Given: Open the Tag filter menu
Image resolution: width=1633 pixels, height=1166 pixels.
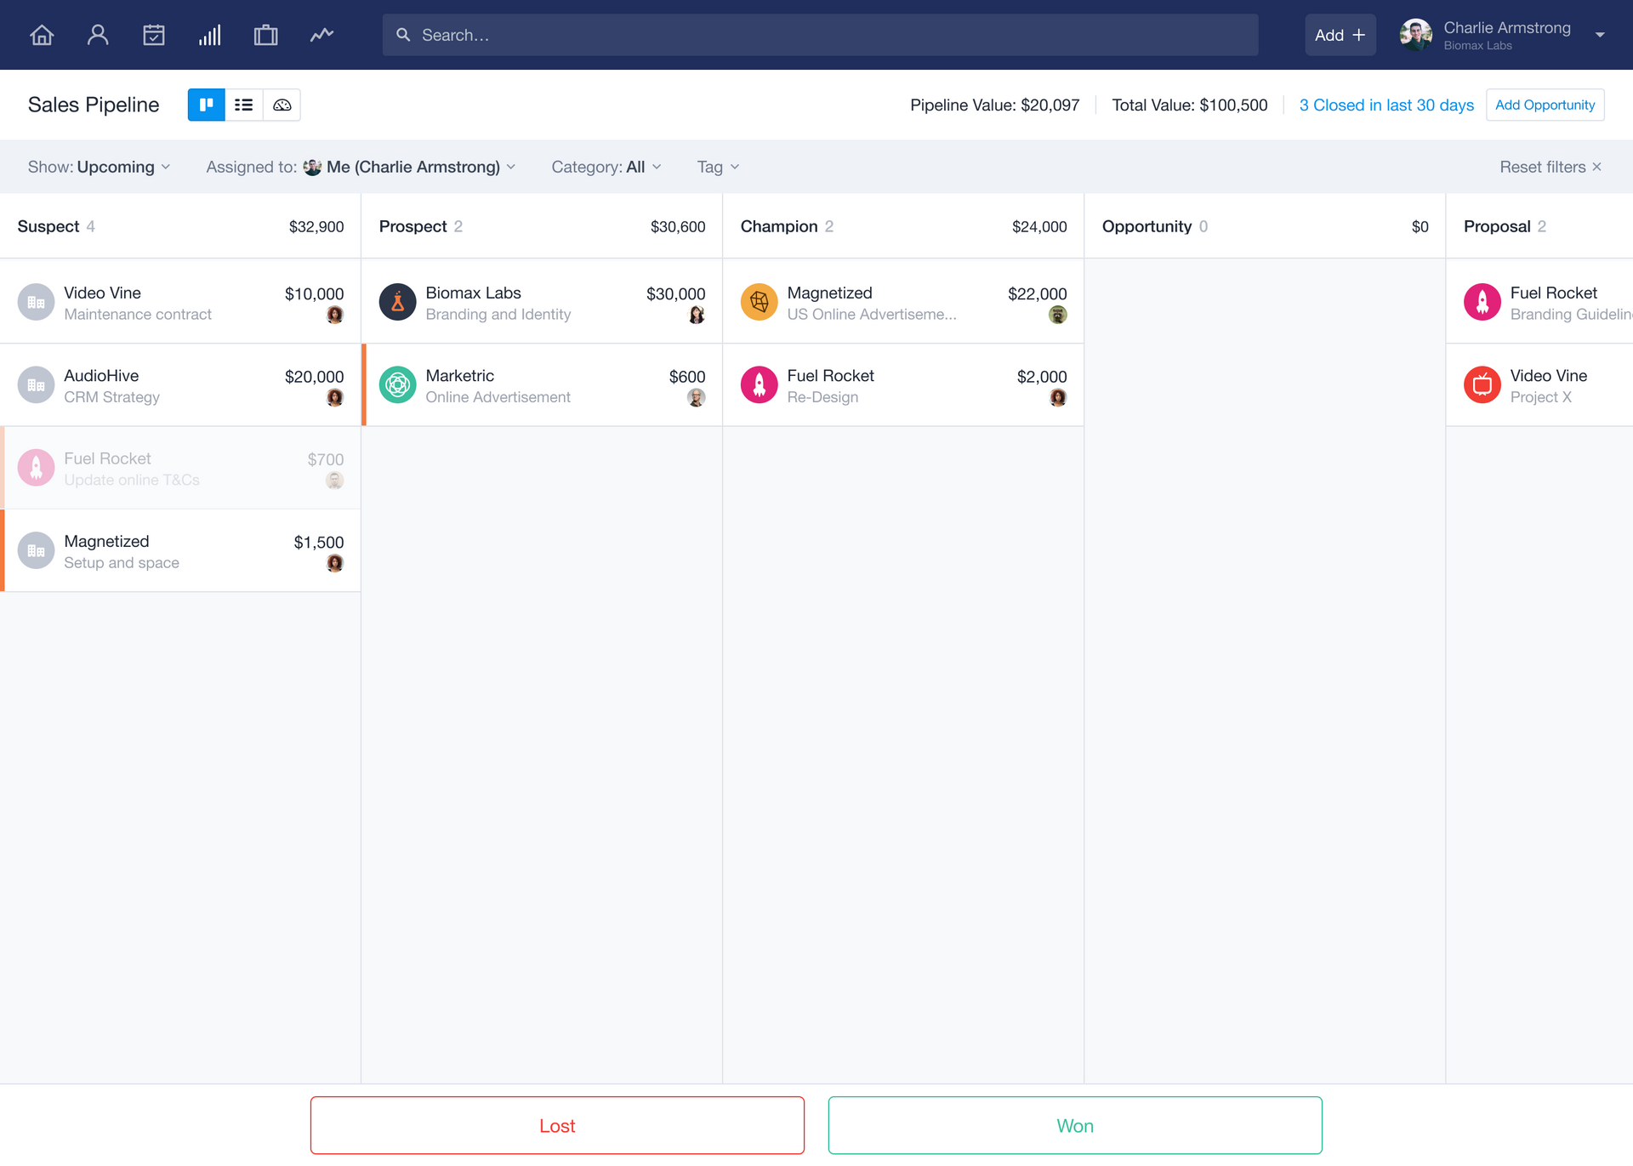Looking at the screenshot, I should click(718, 167).
